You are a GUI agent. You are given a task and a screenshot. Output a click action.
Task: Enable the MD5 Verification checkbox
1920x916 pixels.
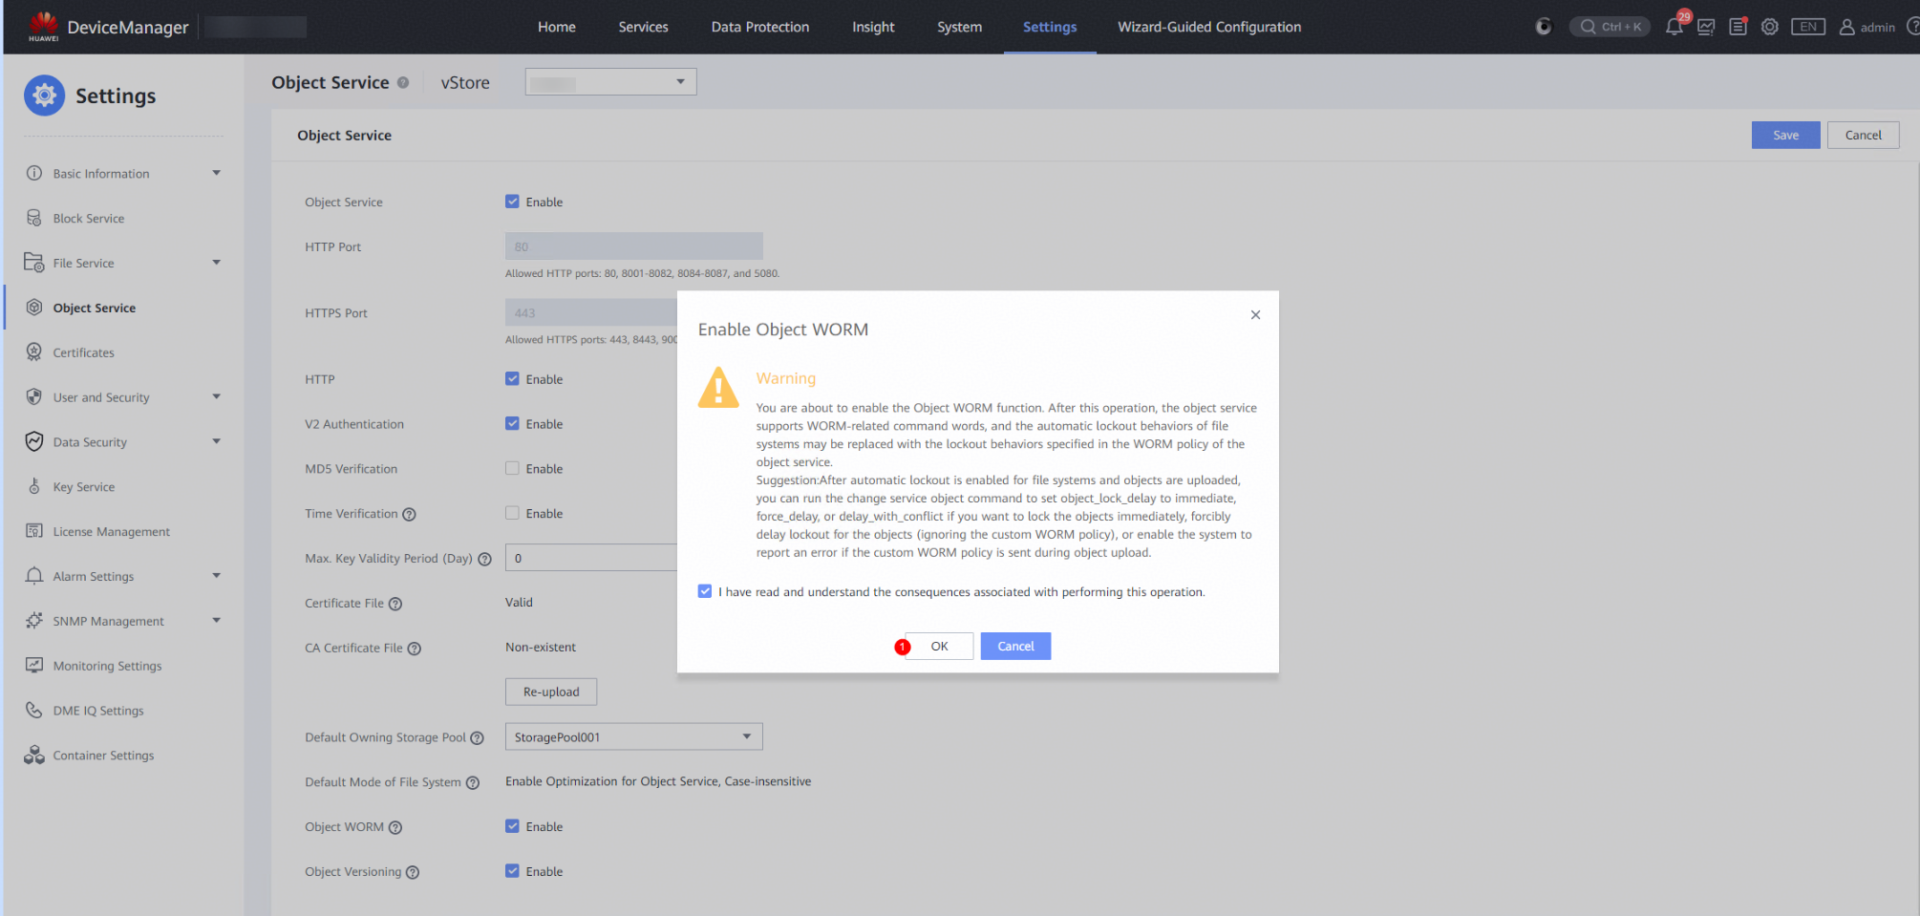pyautogui.click(x=512, y=468)
